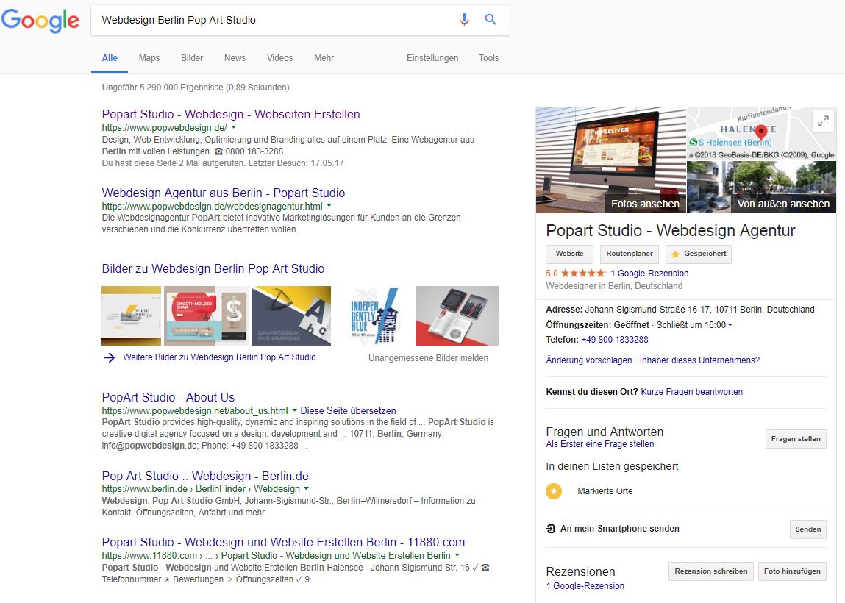Click the Fragen stellen button
Viewport: 845px width, 603px height.
point(796,438)
